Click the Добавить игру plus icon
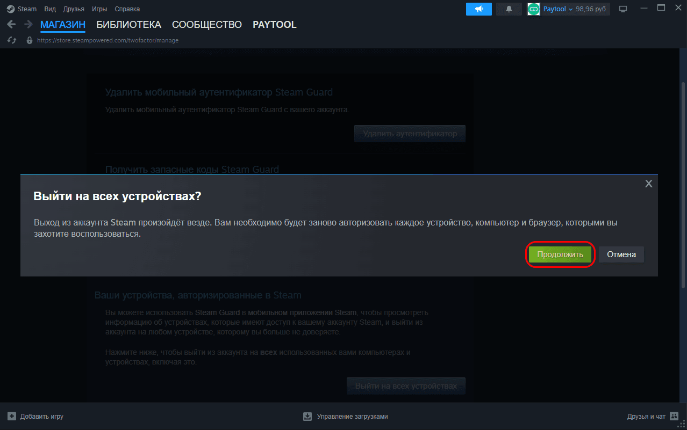The image size is (687, 430). click(11, 416)
